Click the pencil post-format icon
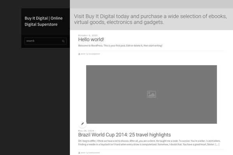Screen dimensions: 233x155 pos(82,124)
